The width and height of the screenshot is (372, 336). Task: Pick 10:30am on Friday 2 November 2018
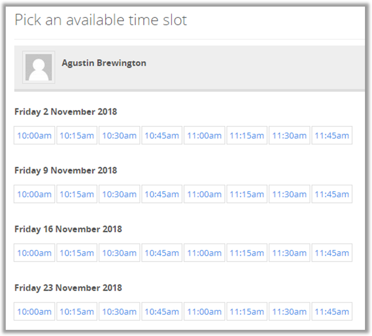coord(119,135)
